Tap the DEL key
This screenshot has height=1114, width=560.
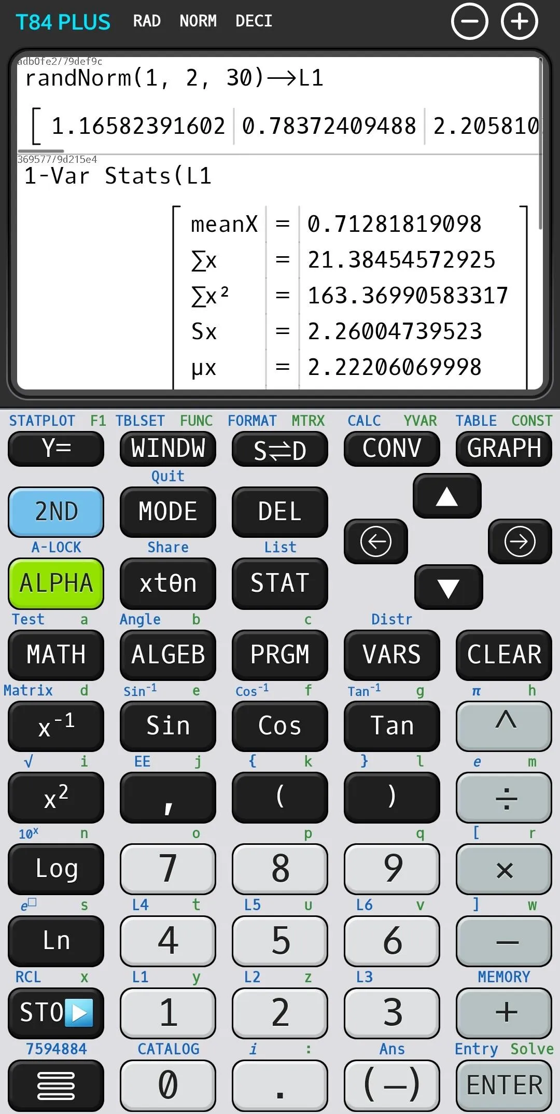coord(280,512)
